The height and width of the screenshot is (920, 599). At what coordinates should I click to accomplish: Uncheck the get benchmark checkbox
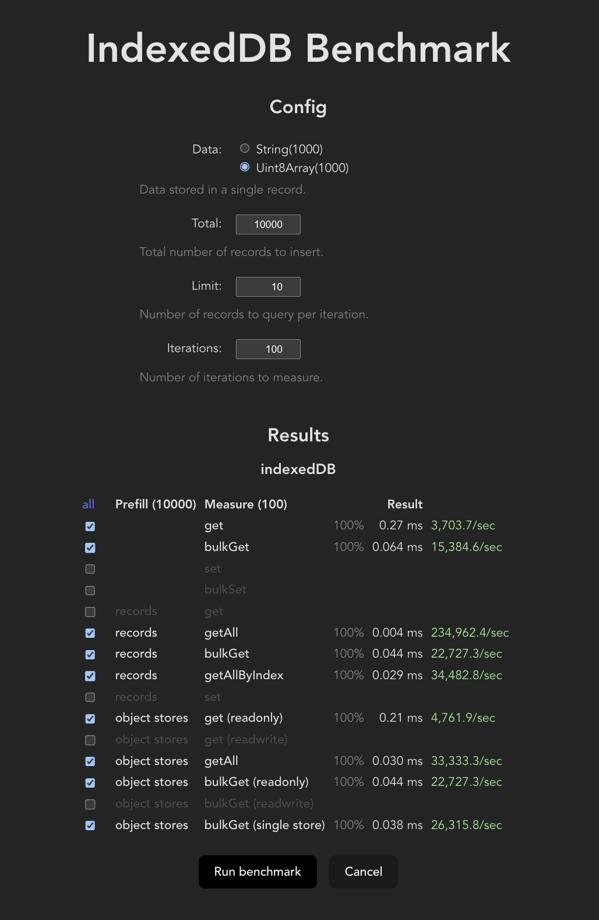point(90,526)
